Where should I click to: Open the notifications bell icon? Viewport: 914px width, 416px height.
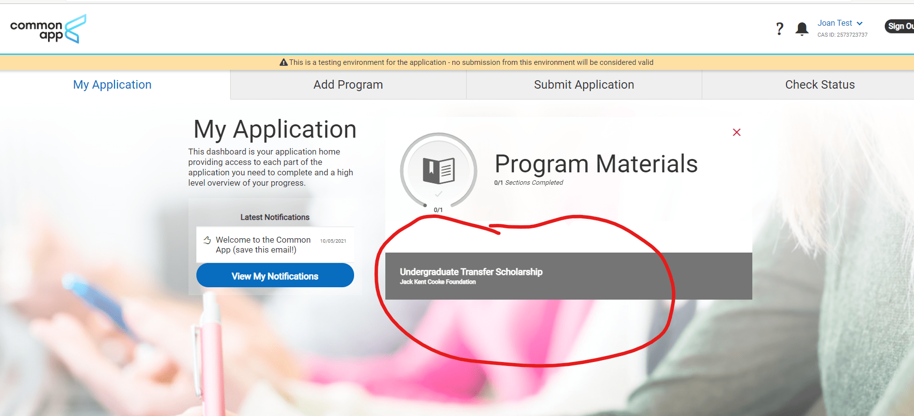tap(802, 29)
